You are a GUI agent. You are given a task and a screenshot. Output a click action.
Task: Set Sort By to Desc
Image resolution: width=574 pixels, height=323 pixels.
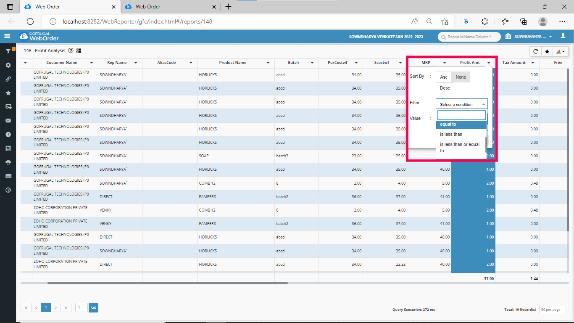[x=445, y=88]
